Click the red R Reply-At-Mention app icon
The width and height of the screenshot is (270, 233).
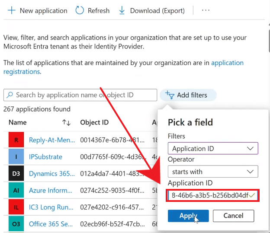(16, 140)
